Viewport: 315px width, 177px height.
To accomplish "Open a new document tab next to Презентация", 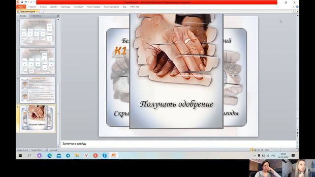I will click(42, 12).
